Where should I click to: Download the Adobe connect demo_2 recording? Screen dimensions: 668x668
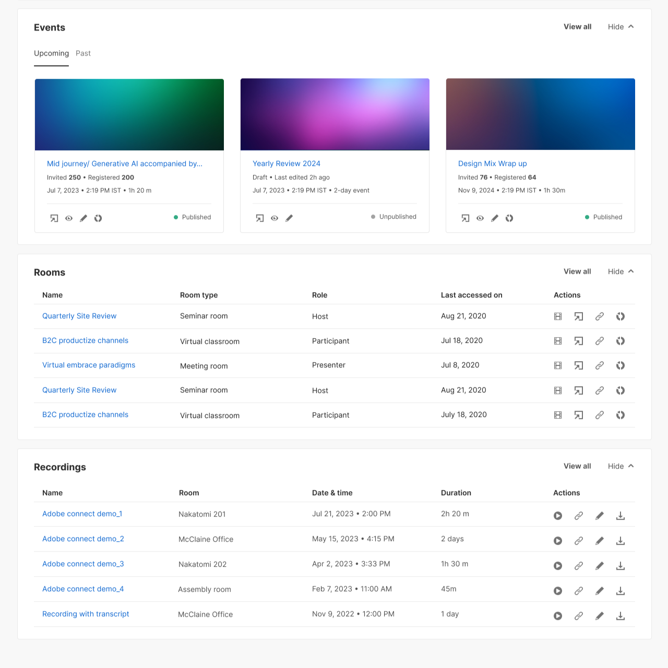tap(621, 541)
